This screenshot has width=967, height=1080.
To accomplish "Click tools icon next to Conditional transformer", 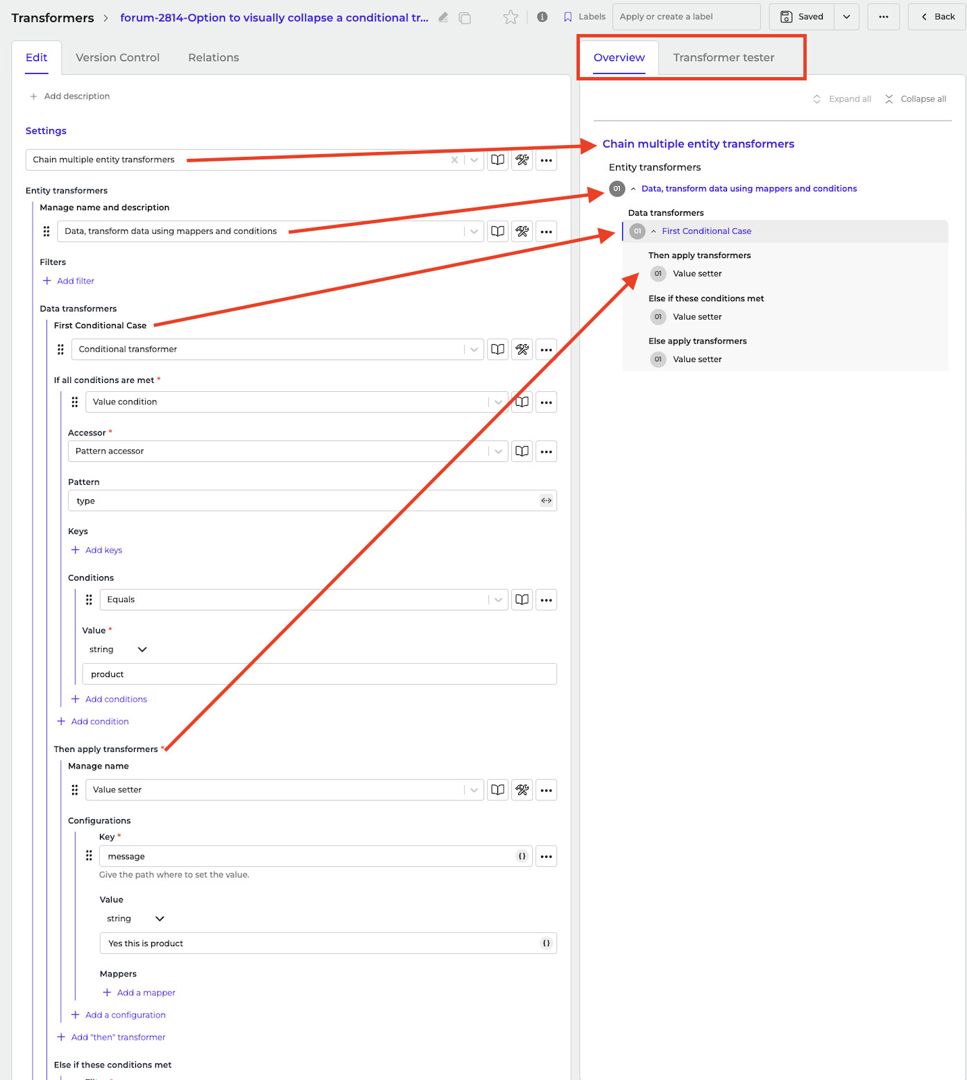I will point(522,350).
